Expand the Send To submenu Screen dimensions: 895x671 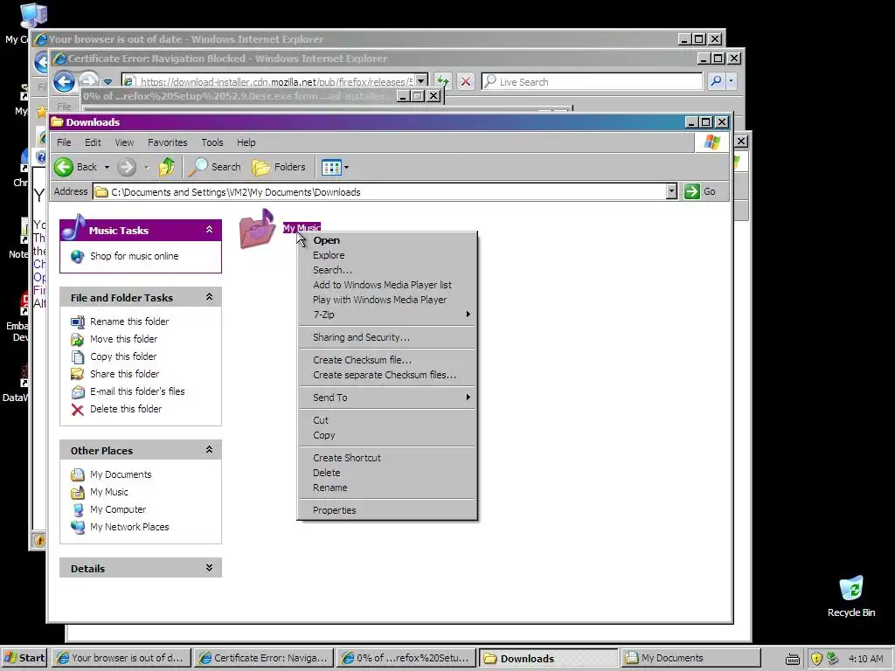pos(387,398)
